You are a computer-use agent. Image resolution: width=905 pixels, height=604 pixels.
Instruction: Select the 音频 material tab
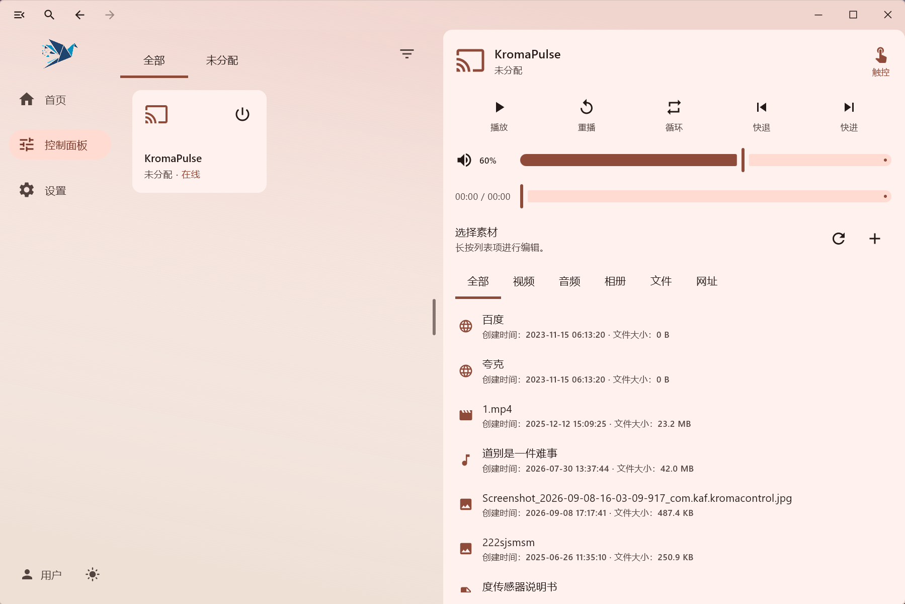click(x=569, y=282)
